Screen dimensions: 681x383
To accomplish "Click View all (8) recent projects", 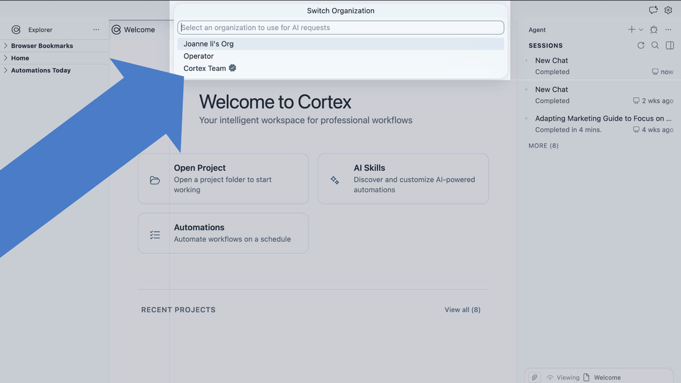I will pyautogui.click(x=463, y=310).
